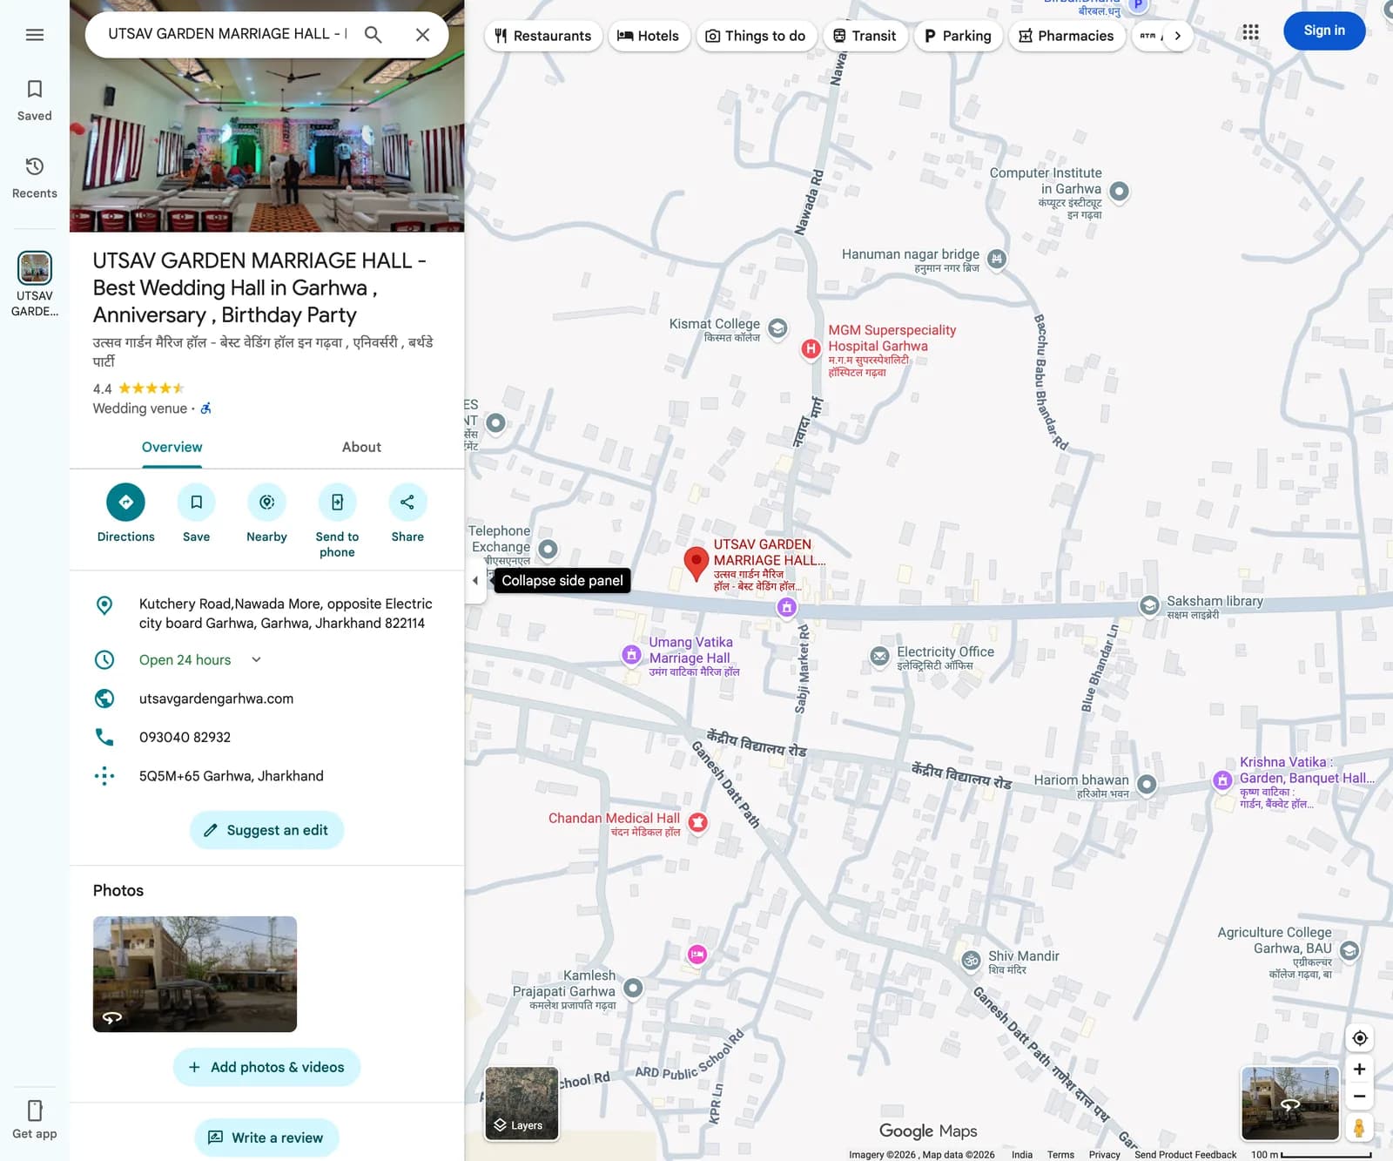Click the search magnifier icon

(x=373, y=35)
